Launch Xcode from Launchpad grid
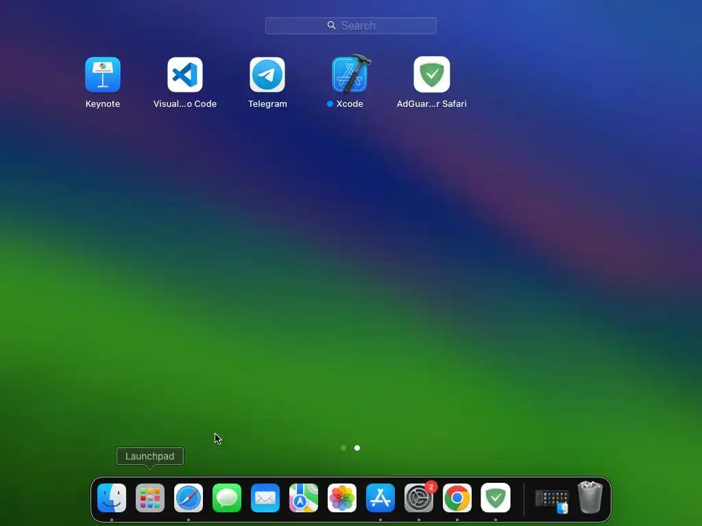This screenshot has width=702, height=526. point(350,74)
